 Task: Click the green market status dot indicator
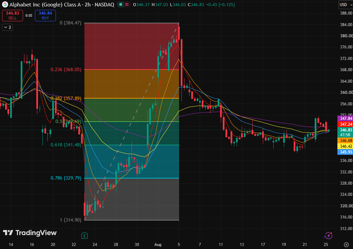click(121, 4)
